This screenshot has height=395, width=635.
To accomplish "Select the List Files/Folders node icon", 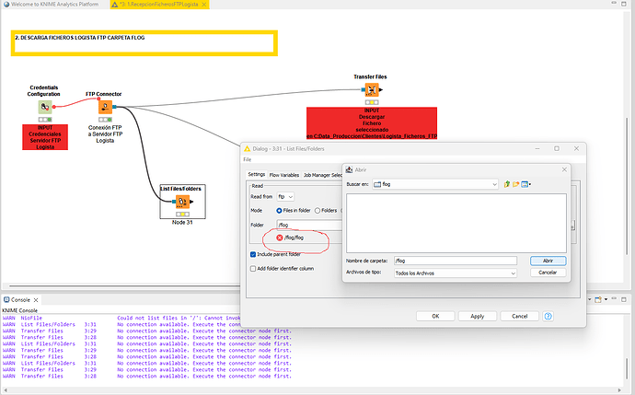I will click(x=182, y=201).
